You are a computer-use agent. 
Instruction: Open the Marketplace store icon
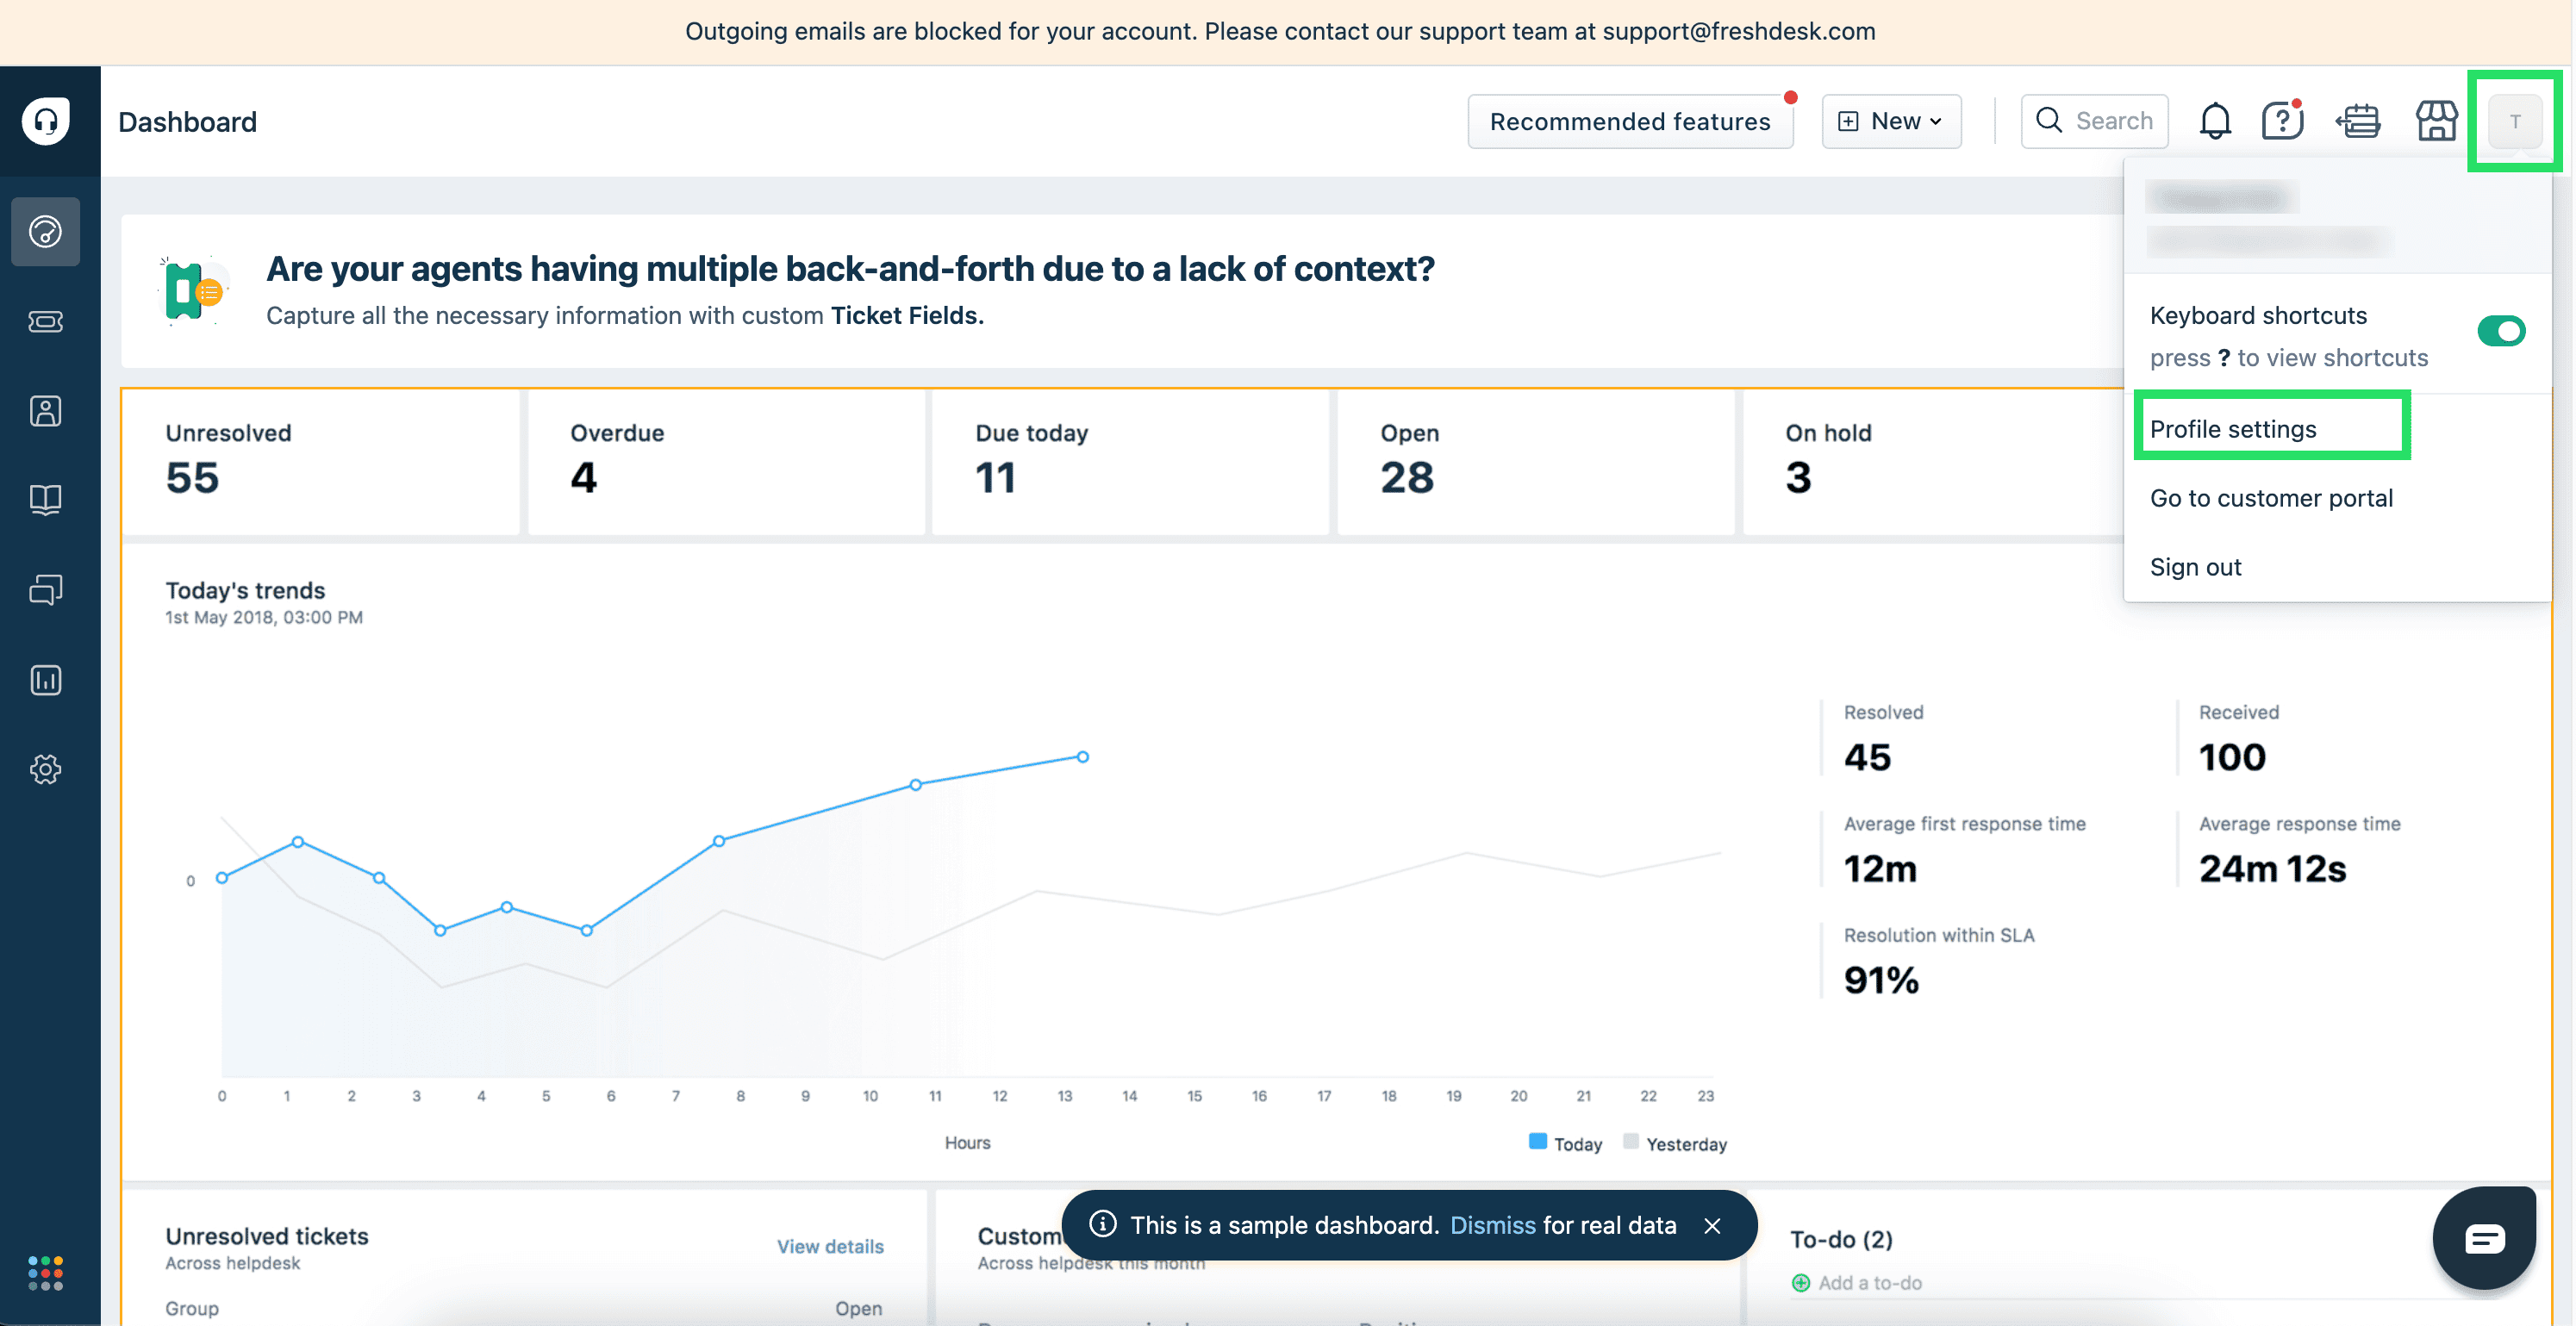click(2436, 121)
